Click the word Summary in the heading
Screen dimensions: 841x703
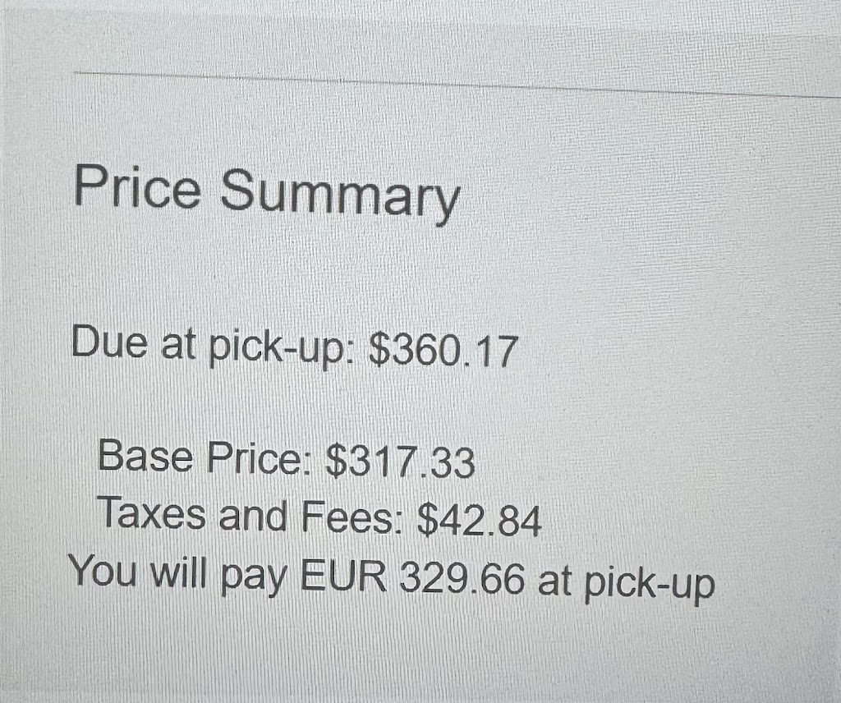[x=340, y=196]
